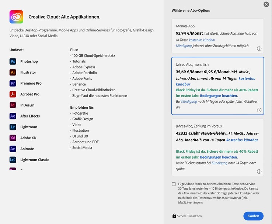Enable the Adobe Stock add-on checkbox
Image resolution: width=272 pixels, height=224 pixels.
click(174, 184)
